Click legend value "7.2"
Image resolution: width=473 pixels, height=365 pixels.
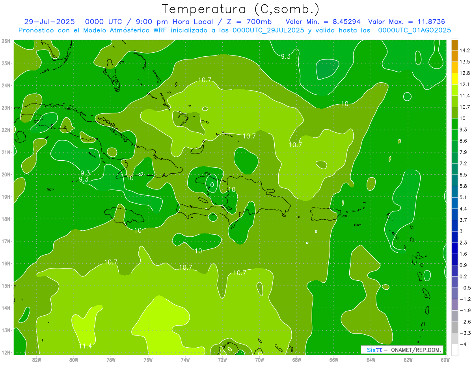point(463,163)
